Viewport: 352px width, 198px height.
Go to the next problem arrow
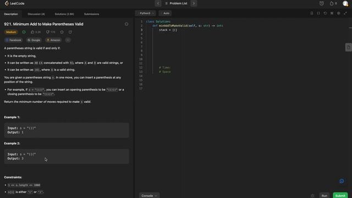(x=194, y=3)
